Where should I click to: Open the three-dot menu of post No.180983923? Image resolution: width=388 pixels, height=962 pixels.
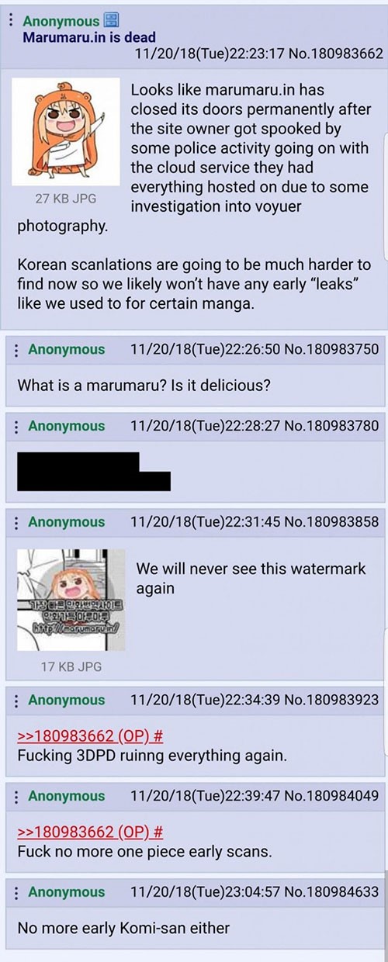16,700
